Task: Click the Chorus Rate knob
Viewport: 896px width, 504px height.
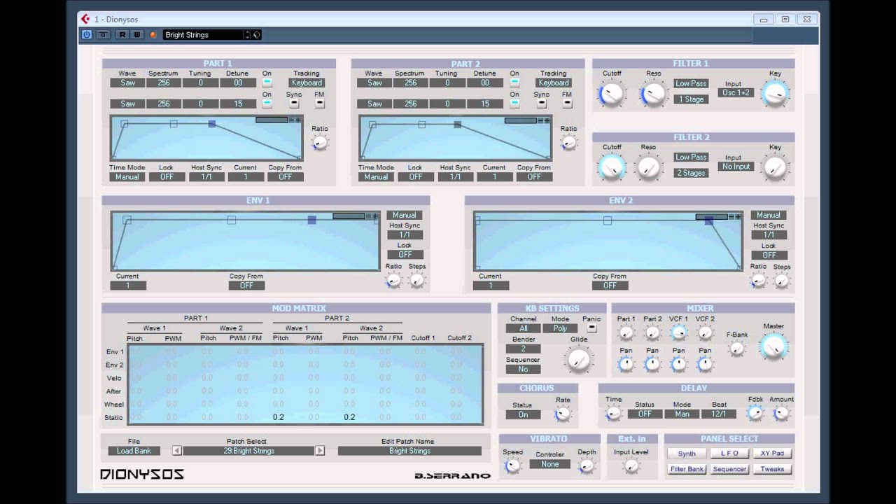Action: [563, 414]
